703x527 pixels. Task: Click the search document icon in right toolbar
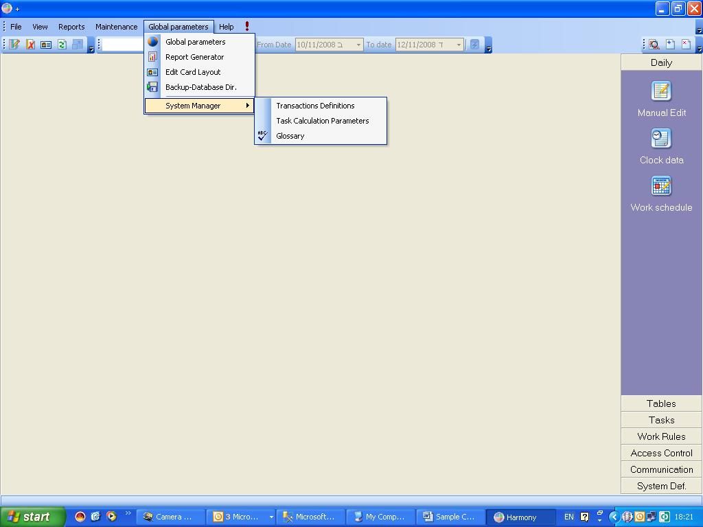pos(654,45)
